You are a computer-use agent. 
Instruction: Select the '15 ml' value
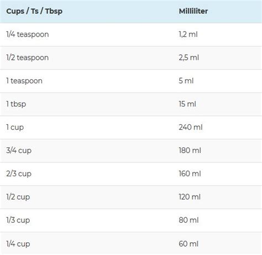[x=187, y=104]
